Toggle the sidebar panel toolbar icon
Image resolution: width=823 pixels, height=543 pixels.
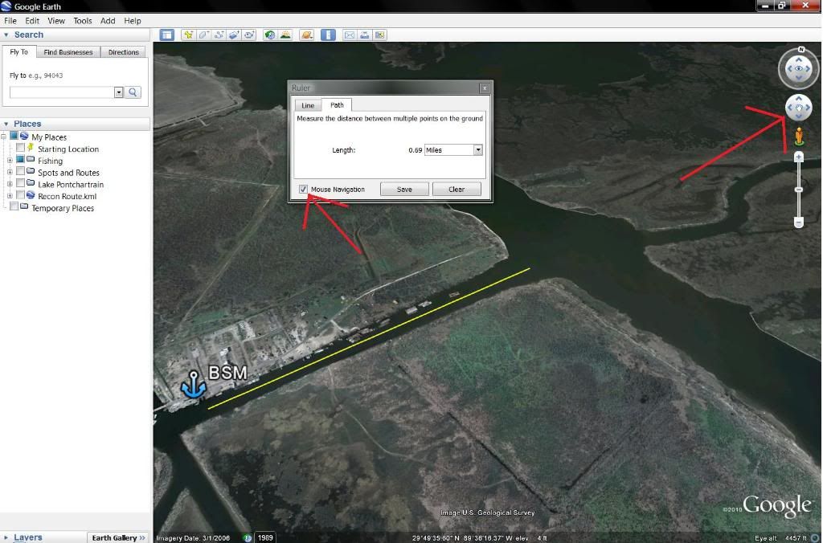coord(167,35)
